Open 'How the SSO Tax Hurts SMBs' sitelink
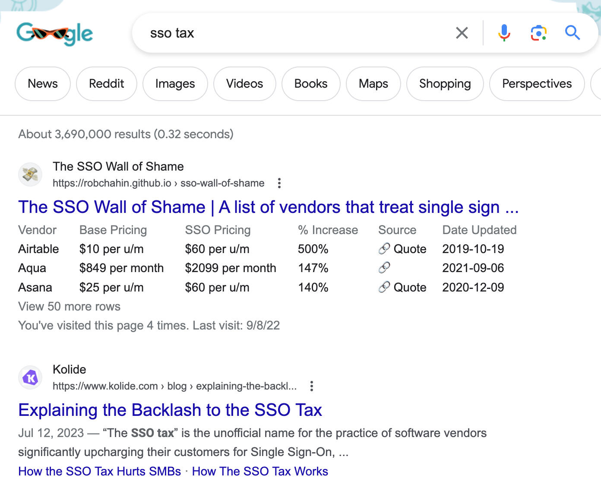Viewport: 601px width, 488px height. (x=100, y=471)
